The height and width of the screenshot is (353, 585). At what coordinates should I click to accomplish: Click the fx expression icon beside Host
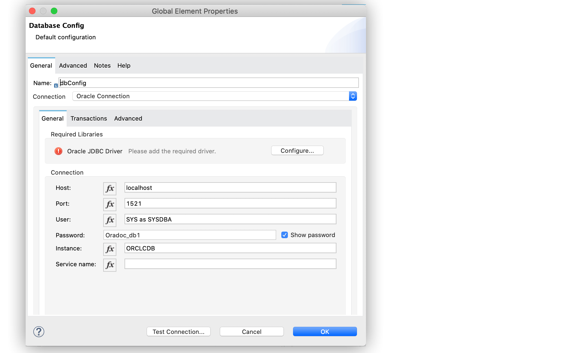tap(110, 188)
